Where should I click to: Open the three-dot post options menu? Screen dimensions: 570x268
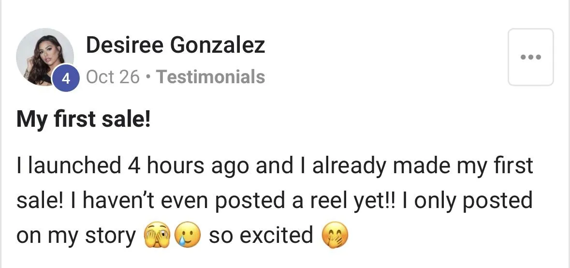pos(530,57)
